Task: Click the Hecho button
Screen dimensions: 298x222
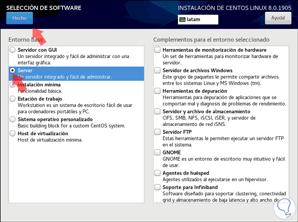Action: [20, 18]
